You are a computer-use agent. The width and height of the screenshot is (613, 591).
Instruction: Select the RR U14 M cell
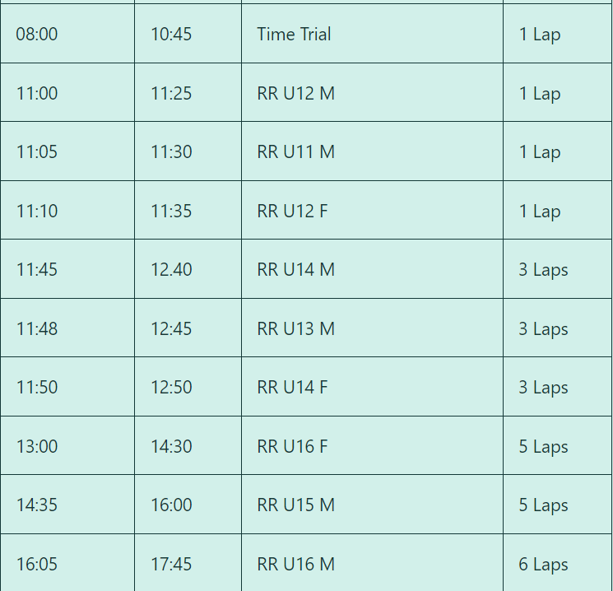(x=372, y=269)
